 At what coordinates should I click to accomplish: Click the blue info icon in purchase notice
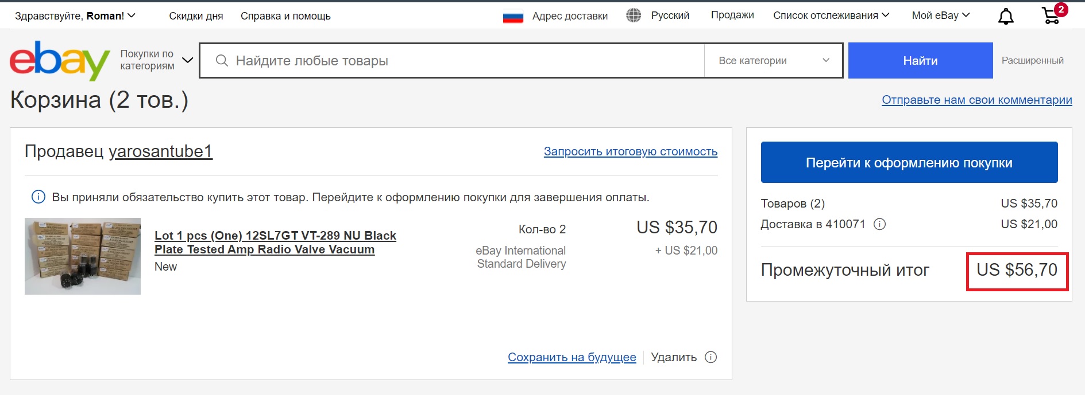(38, 197)
